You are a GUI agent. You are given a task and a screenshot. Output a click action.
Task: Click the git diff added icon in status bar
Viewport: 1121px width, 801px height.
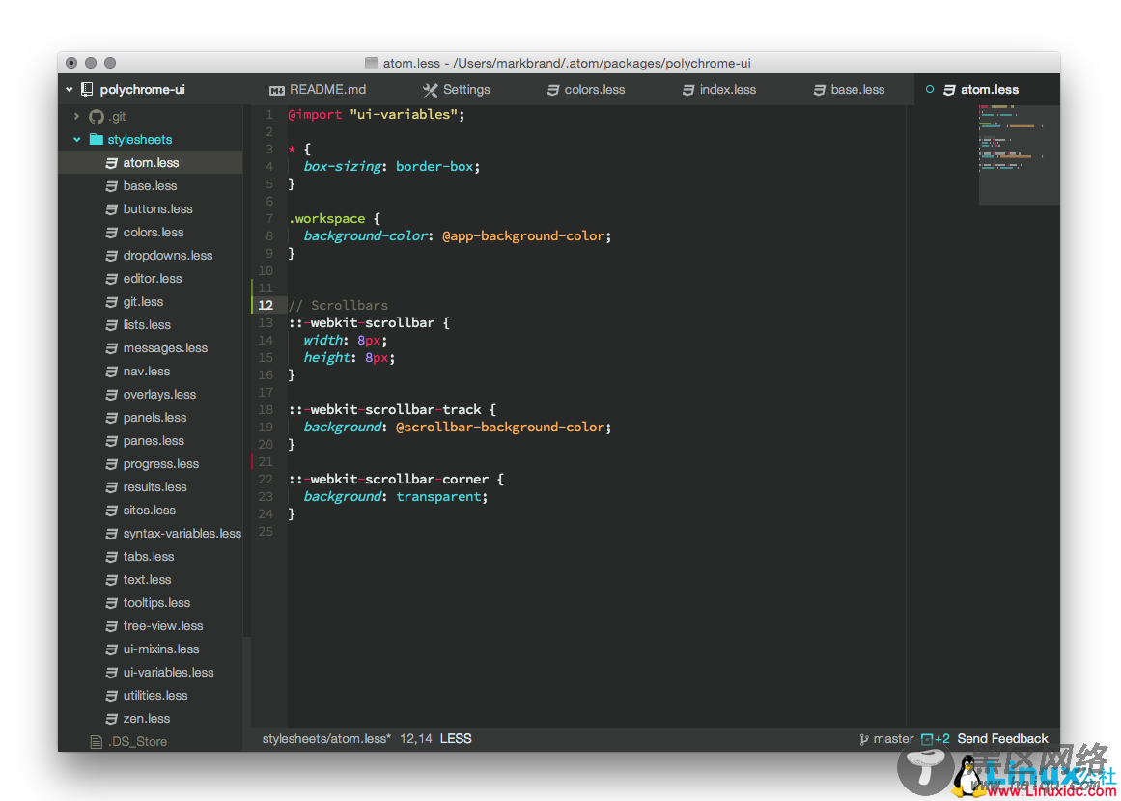[927, 739]
